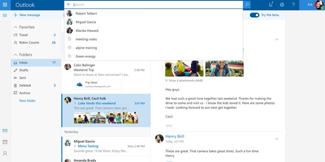
Task: Click the history clock beside alpine training
Action: [69, 47]
